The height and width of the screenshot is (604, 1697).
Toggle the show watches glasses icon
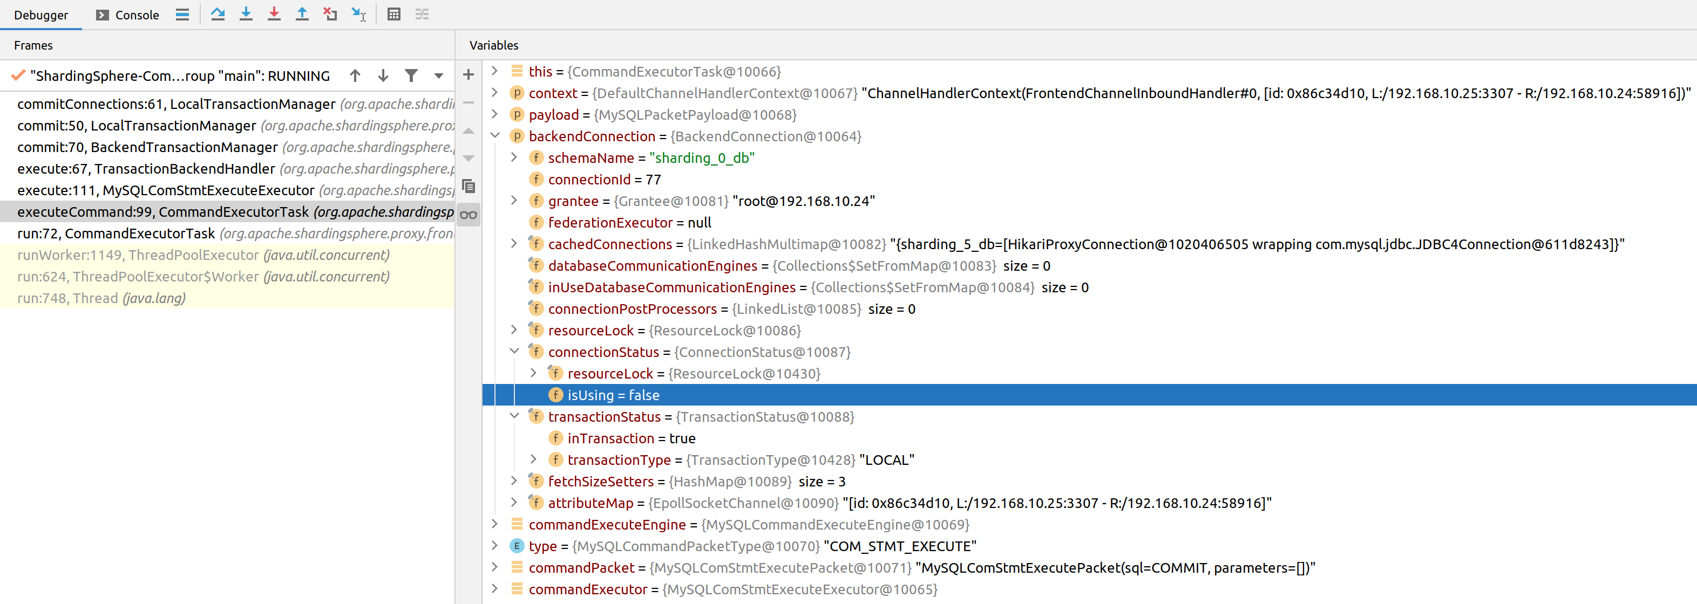tap(469, 215)
